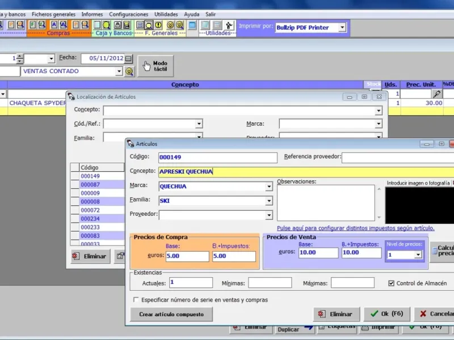Click Ok (F6) in Artículos window
The image size is (454, 340).
(387, 314)
